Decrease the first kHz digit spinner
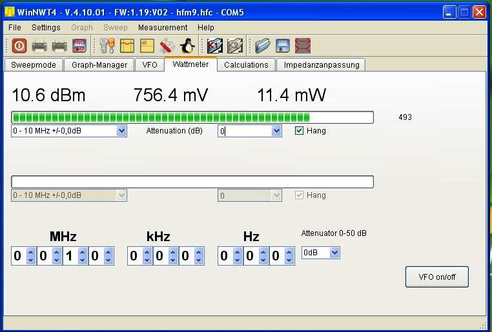Image resolution: width=492 pixels, height=332 pixels. 147,260
